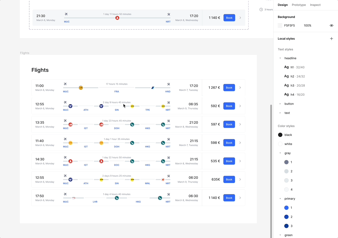Collapse the gray color styles group
The width and height of the screenshot is (338, 238).
click(280, 153)
